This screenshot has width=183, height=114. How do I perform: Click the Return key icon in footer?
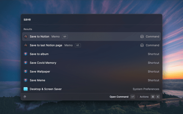click(132, 97)
